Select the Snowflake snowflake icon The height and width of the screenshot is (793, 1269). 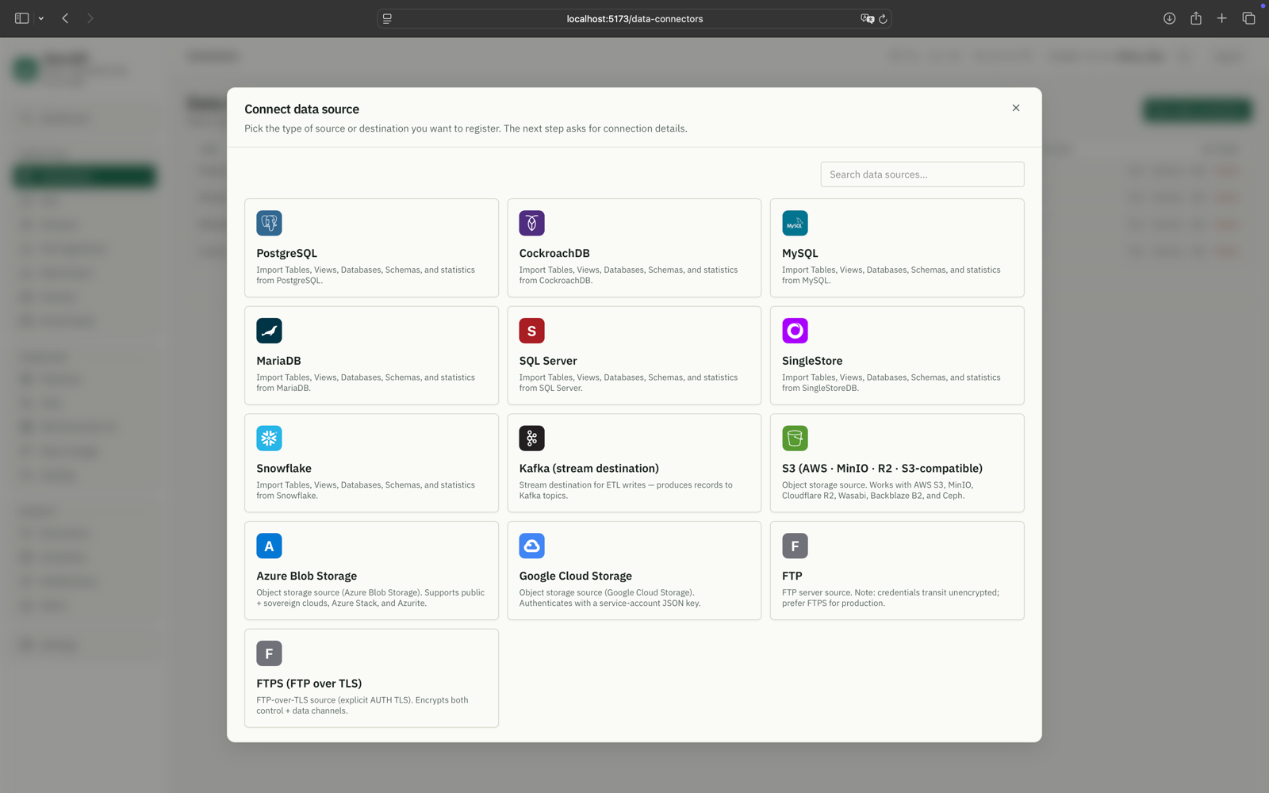269,439
